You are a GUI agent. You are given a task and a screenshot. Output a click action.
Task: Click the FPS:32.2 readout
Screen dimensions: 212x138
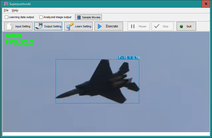[x=19, y=42]
